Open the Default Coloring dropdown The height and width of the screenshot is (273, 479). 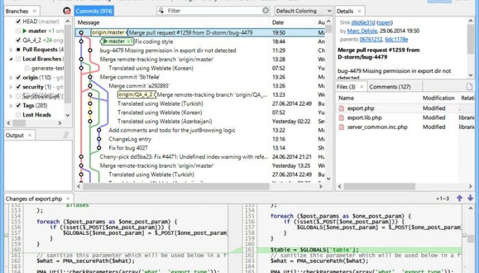coord(303,11)
